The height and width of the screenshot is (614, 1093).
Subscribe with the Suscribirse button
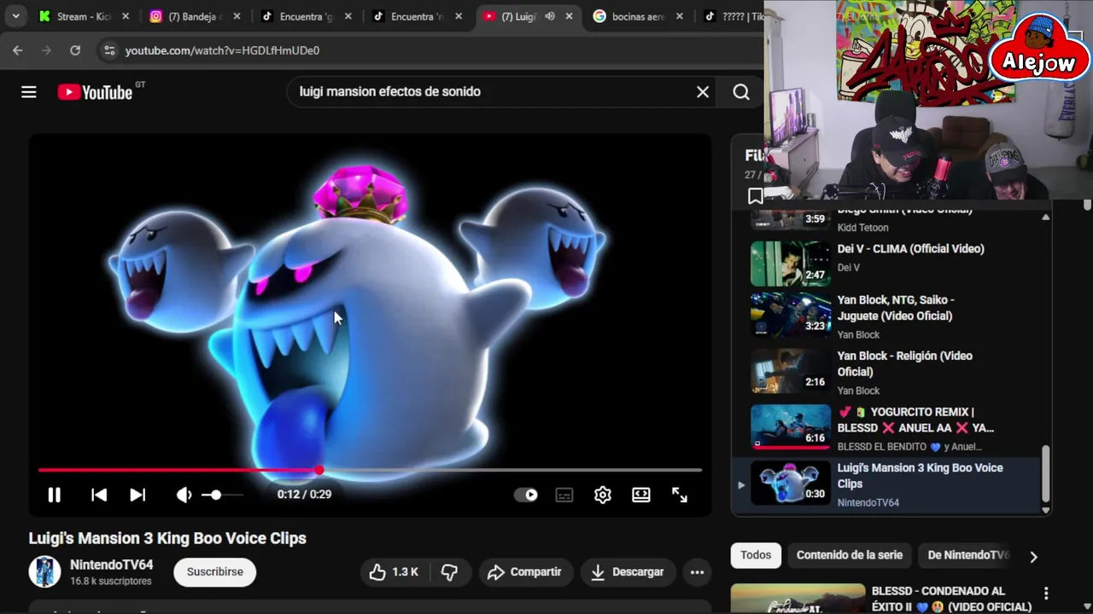[x=214, y=571]
